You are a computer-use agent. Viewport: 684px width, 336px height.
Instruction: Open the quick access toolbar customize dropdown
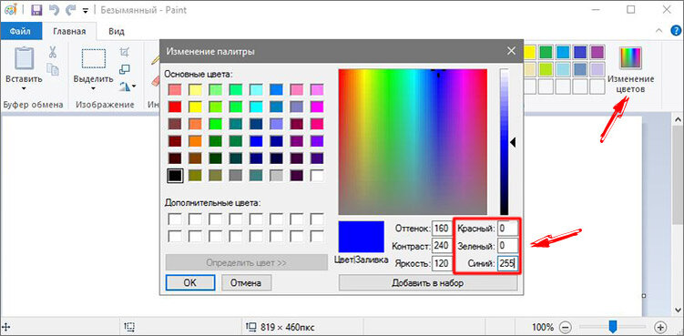tap(85, 11)
